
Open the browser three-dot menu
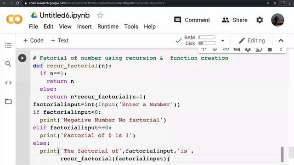click(290, 3)
